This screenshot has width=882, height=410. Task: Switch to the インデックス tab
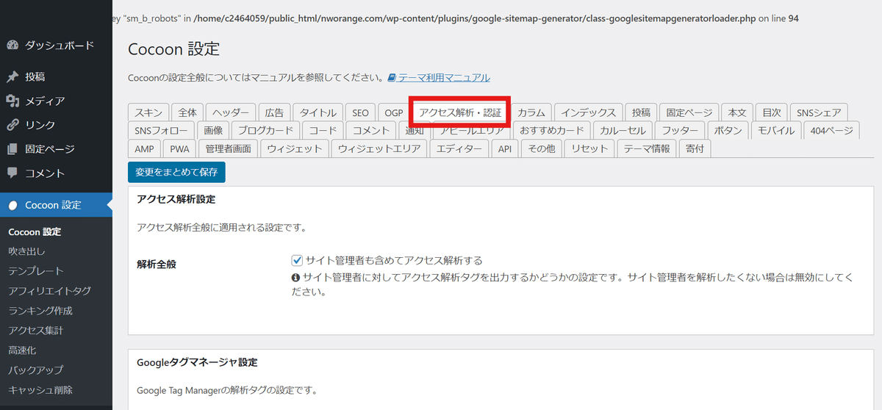(x=588, y=112)
